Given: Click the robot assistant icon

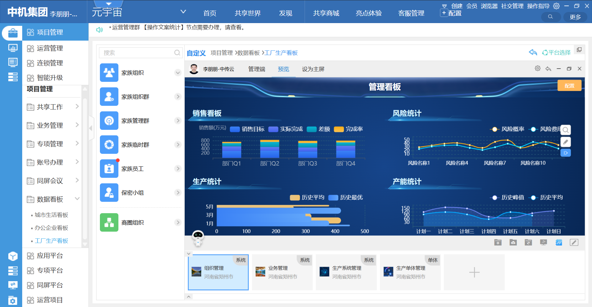Looking at the screenshot, I should point(198,237).
